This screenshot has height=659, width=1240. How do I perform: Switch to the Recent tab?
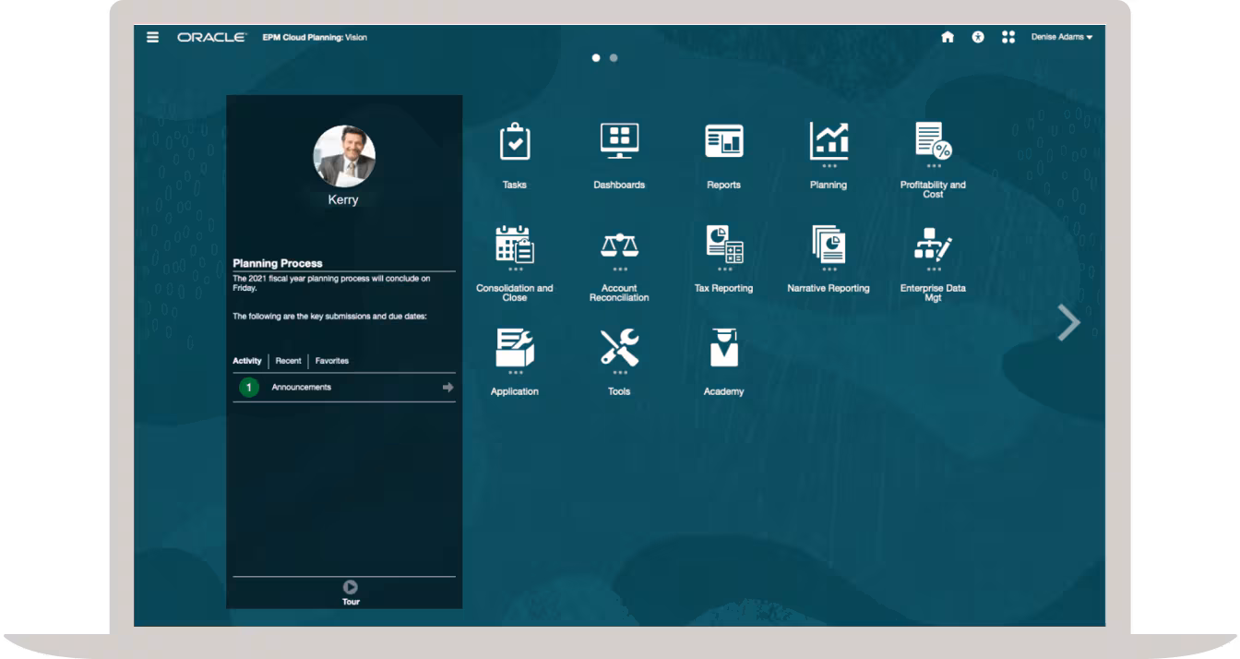288,361
